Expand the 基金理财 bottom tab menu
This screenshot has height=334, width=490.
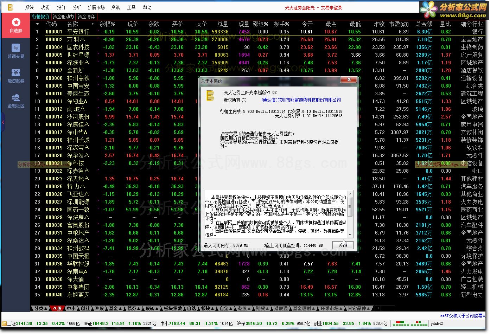point(304,308)
